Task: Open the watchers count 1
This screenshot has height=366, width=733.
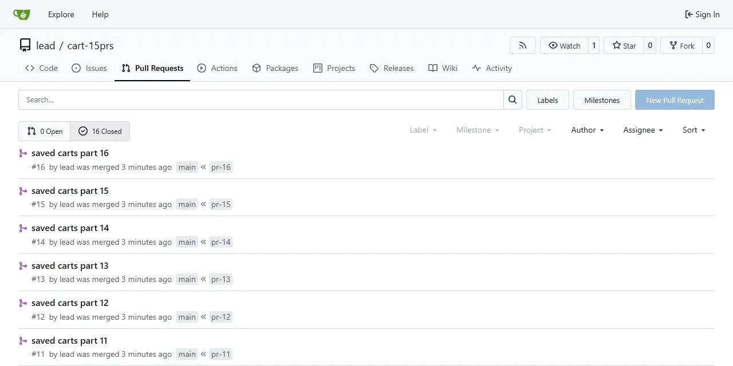Action: pos(594,46)
